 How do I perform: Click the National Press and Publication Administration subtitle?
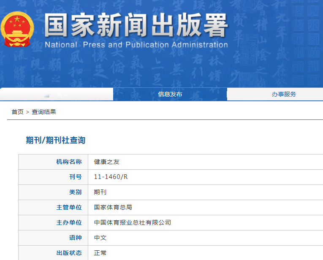pyautogui.click(x=136, y=45)
